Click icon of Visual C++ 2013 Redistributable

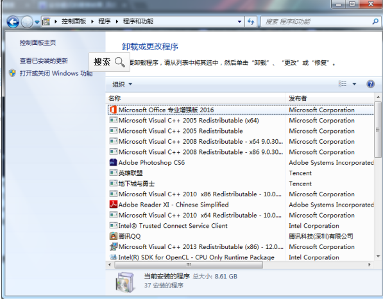[114, 247]
